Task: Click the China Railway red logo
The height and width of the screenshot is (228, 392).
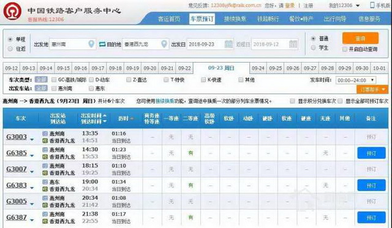Action: click(12, 11)
